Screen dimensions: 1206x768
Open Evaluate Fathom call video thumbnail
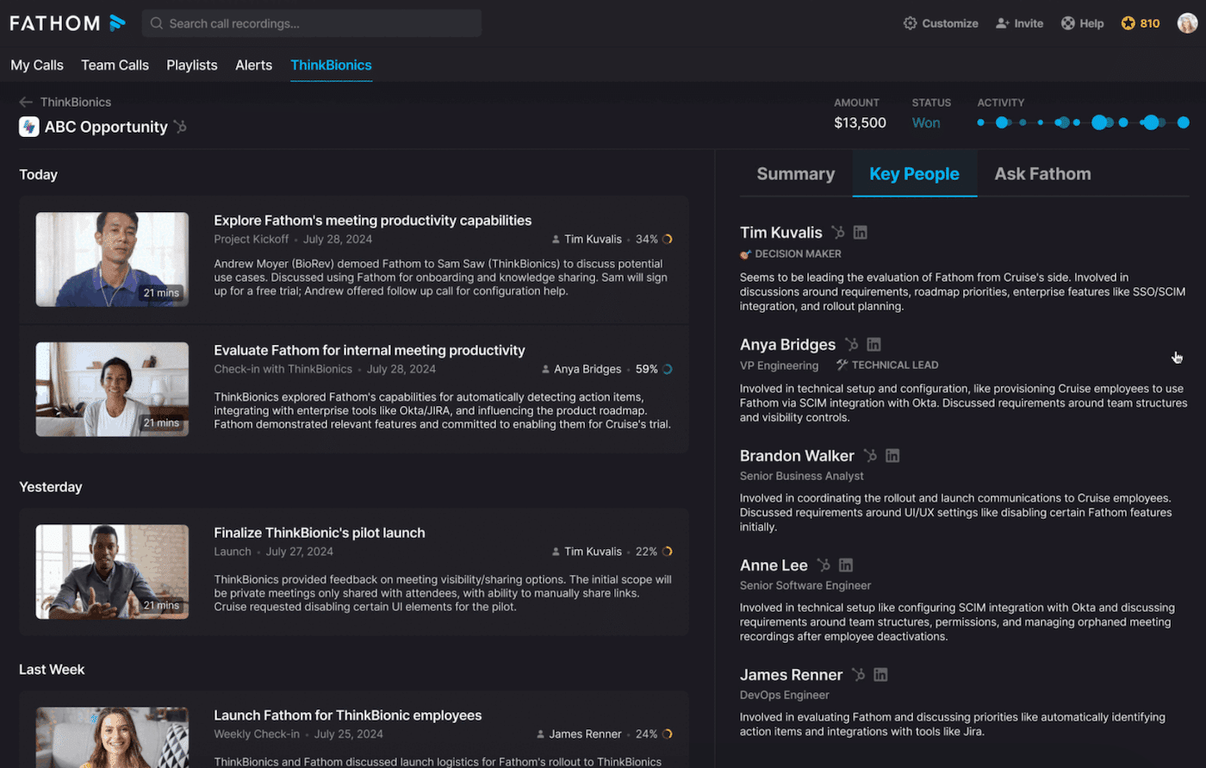click(112, 389)
